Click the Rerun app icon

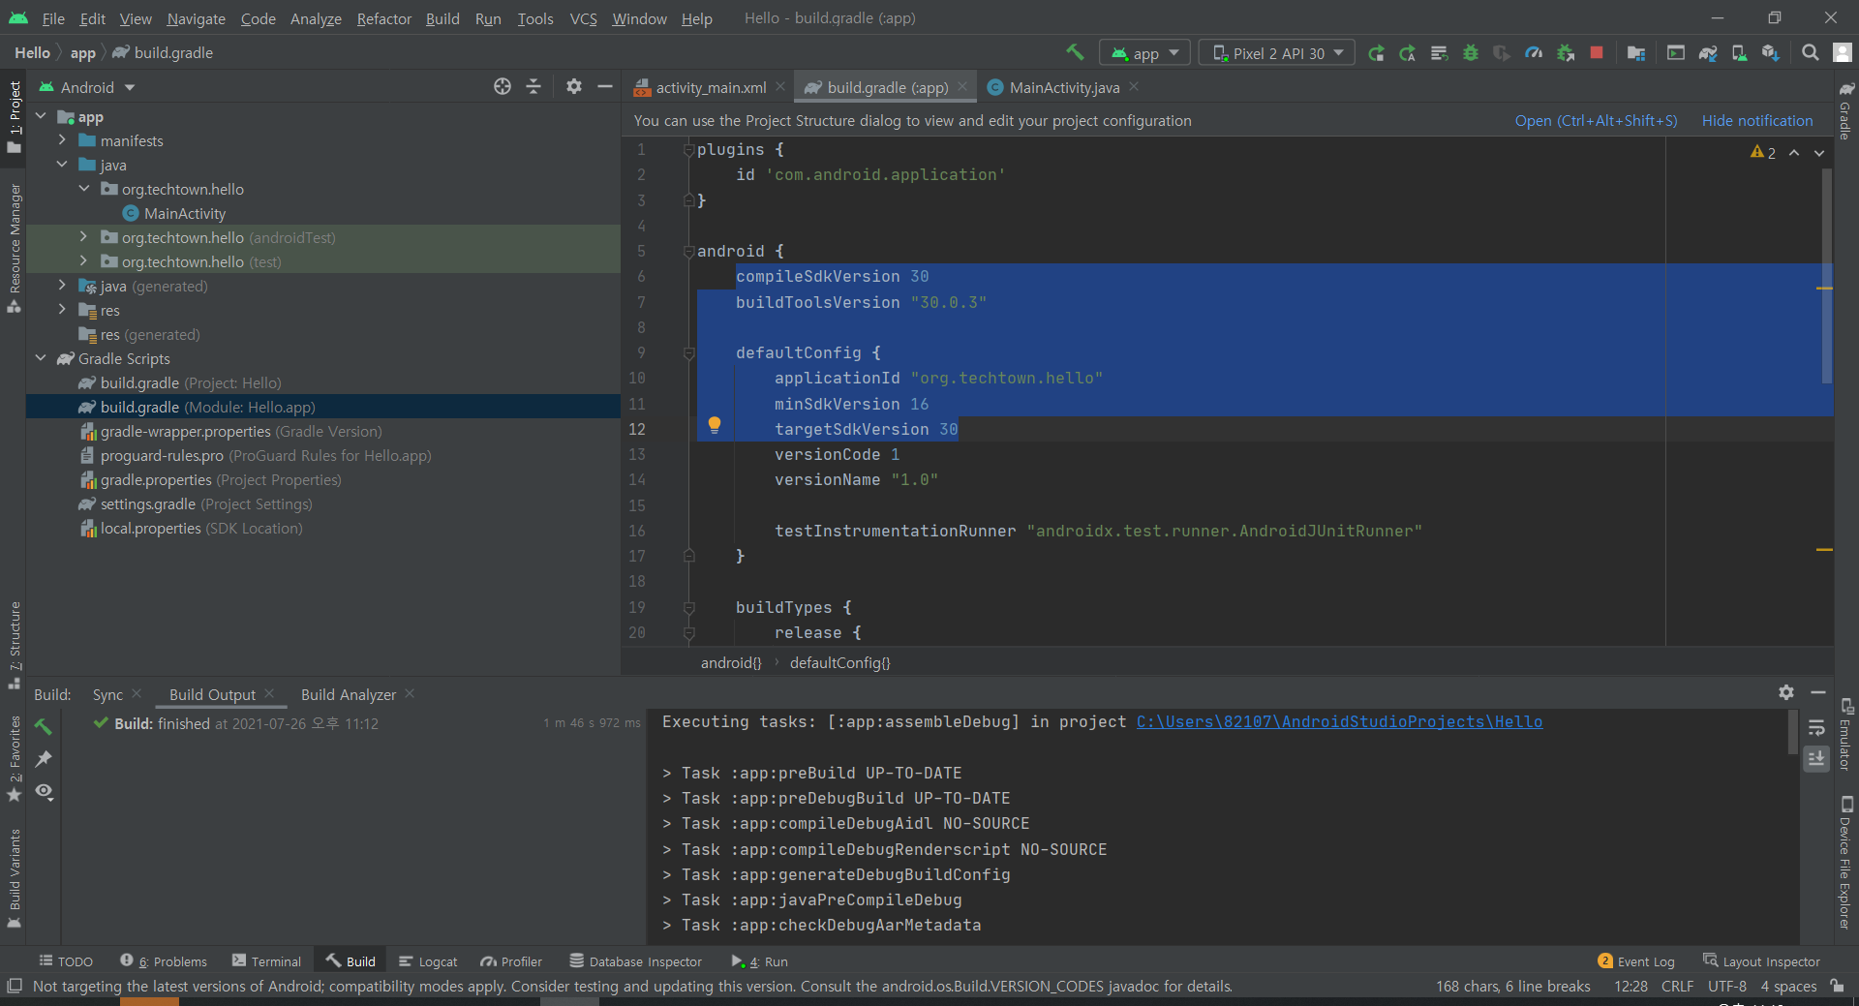[x=1376, y=53]
